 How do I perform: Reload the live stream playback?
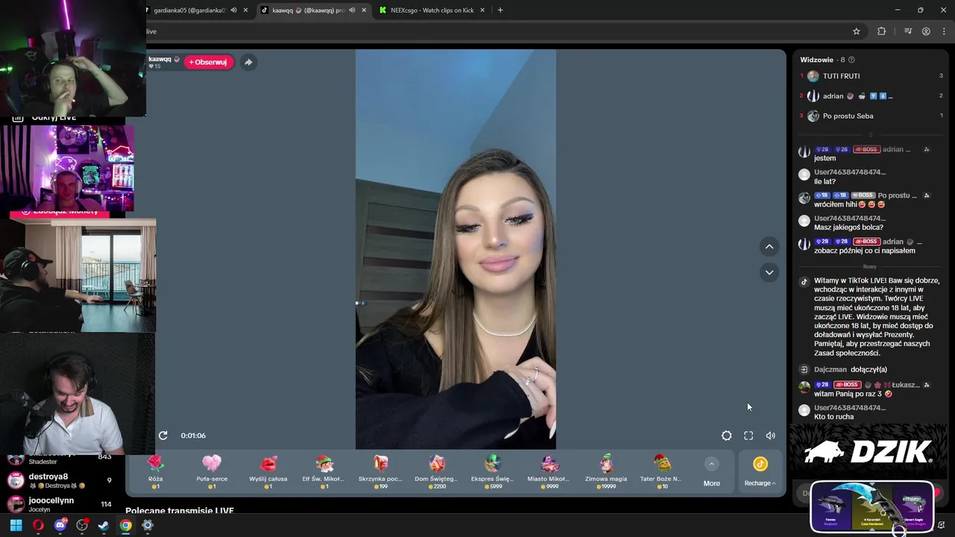[x=163, y=436]
